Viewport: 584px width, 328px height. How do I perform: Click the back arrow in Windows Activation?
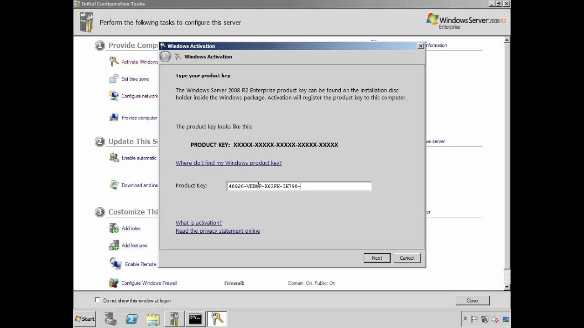tap(165, 56)
